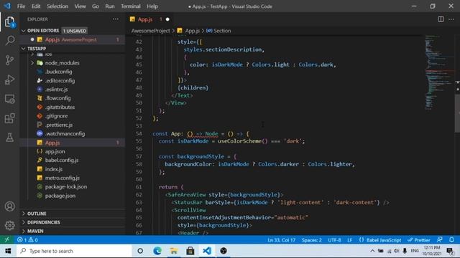
Task: Click UTF-8 encoding in status bar
Action: [334, 240]
